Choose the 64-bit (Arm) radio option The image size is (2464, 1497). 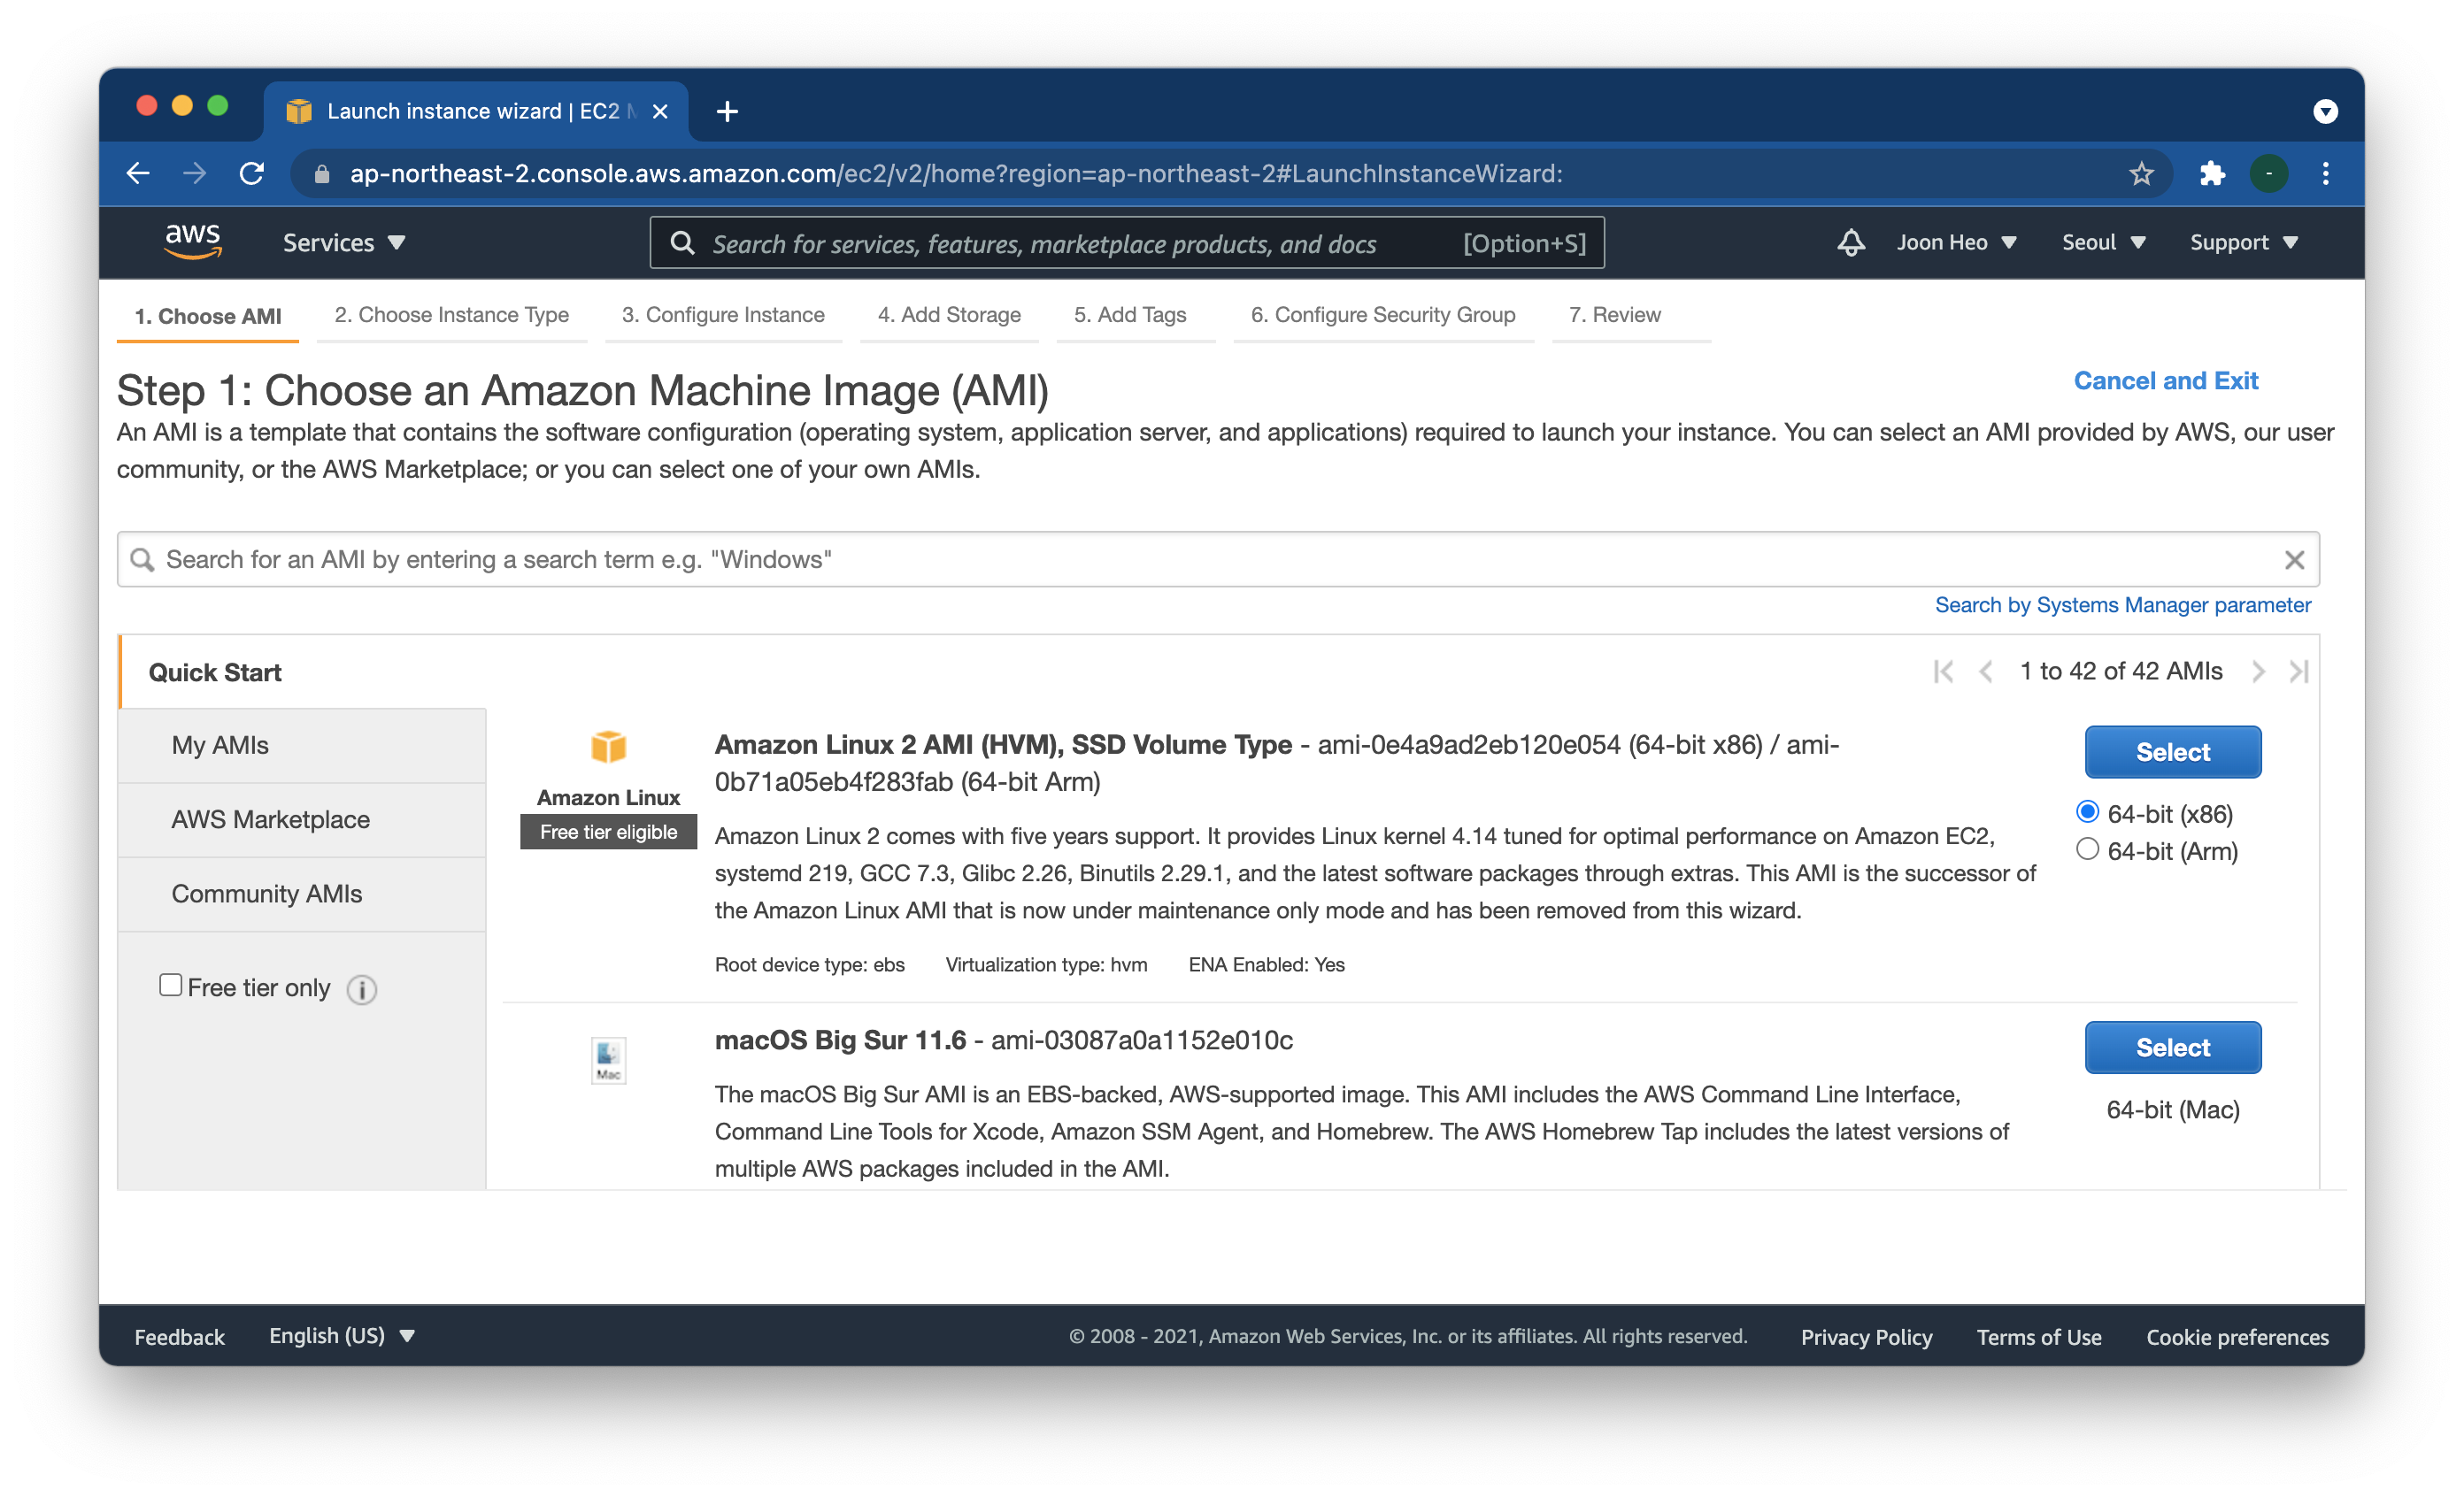(x=2087, y=849)
